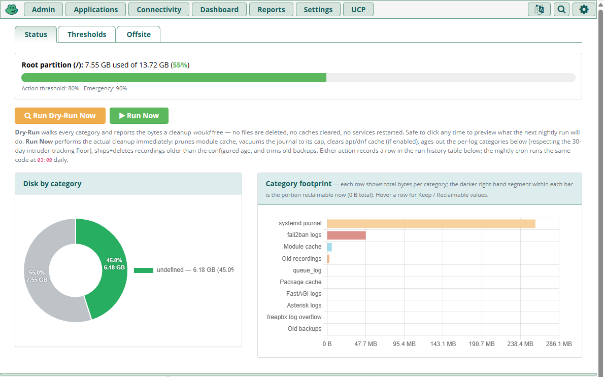Open the search magnifier icon
Image resolution: width=604 pixels, height=377 pixels.
pos(561,10)
